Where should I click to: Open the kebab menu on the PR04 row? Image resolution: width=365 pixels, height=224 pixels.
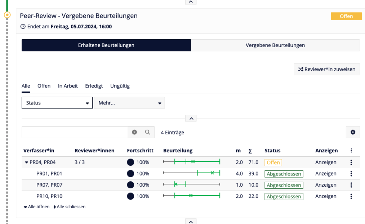(x=351, y=162)
